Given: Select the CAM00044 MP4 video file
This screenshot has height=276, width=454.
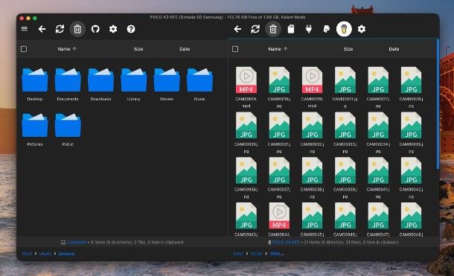Looking at the screenshot, I should pos(279,219).
